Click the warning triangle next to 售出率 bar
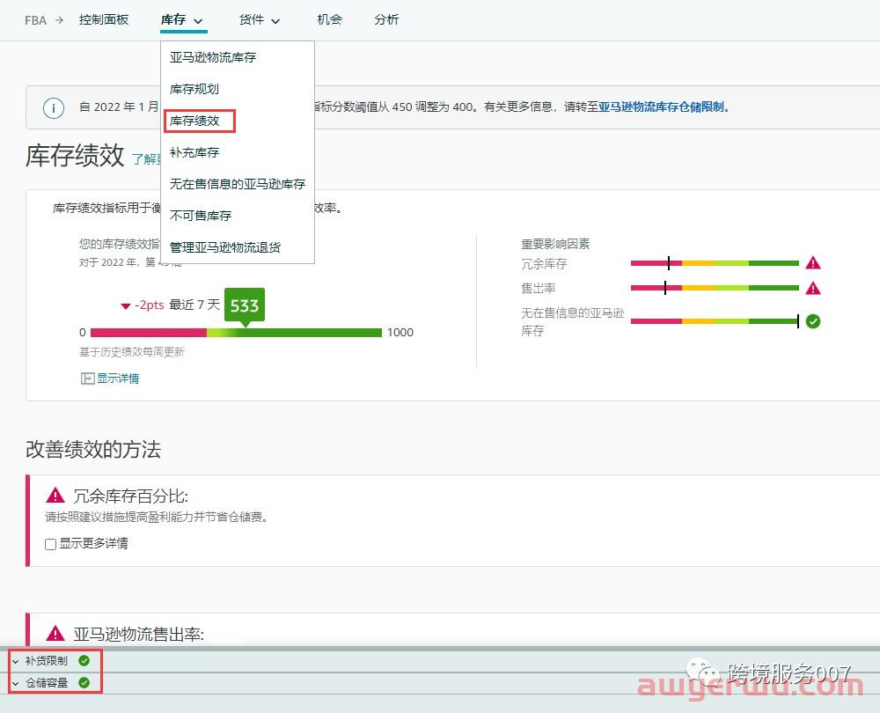The width and height of the screenshot is (880, 713). tap(812, 288)
